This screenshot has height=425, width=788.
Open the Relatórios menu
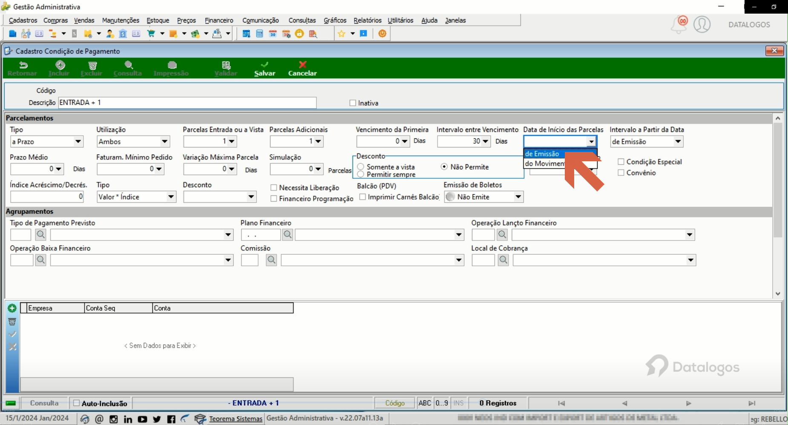[x=368, y=20]
